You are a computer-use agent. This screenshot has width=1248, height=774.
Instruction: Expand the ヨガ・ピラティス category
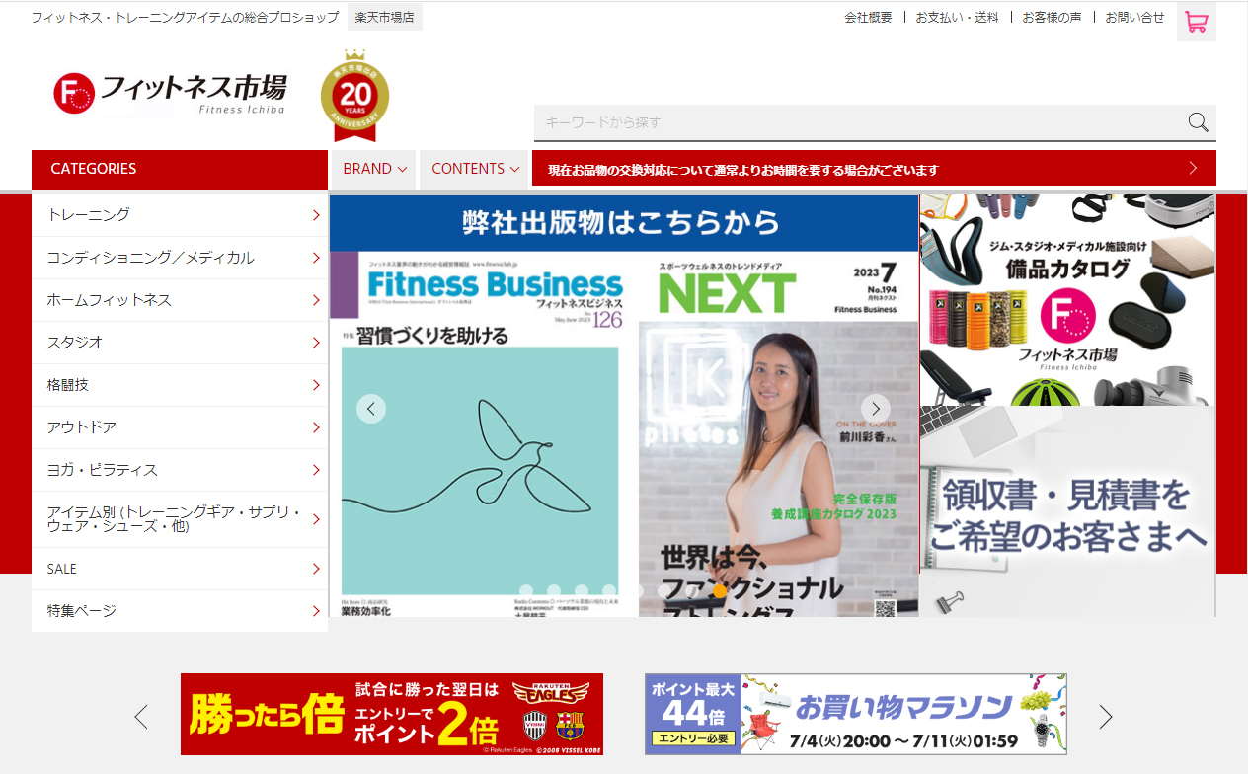180,470
